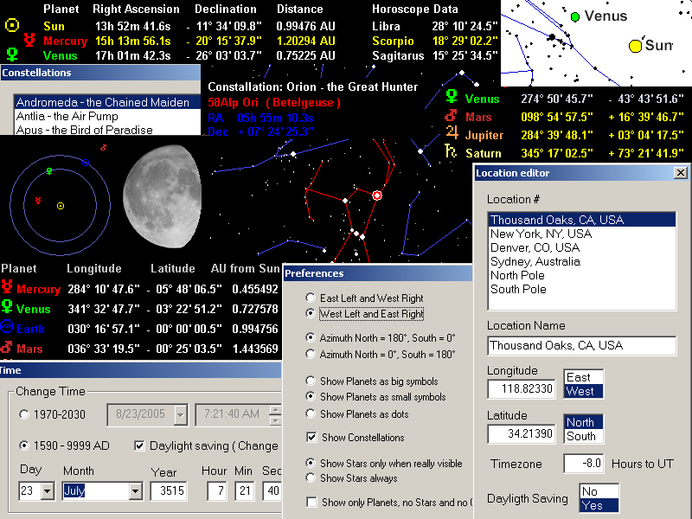The image size is (692, 519).
Task: Click the orange Jupiter symbol icon
Action: coord(452,132)
